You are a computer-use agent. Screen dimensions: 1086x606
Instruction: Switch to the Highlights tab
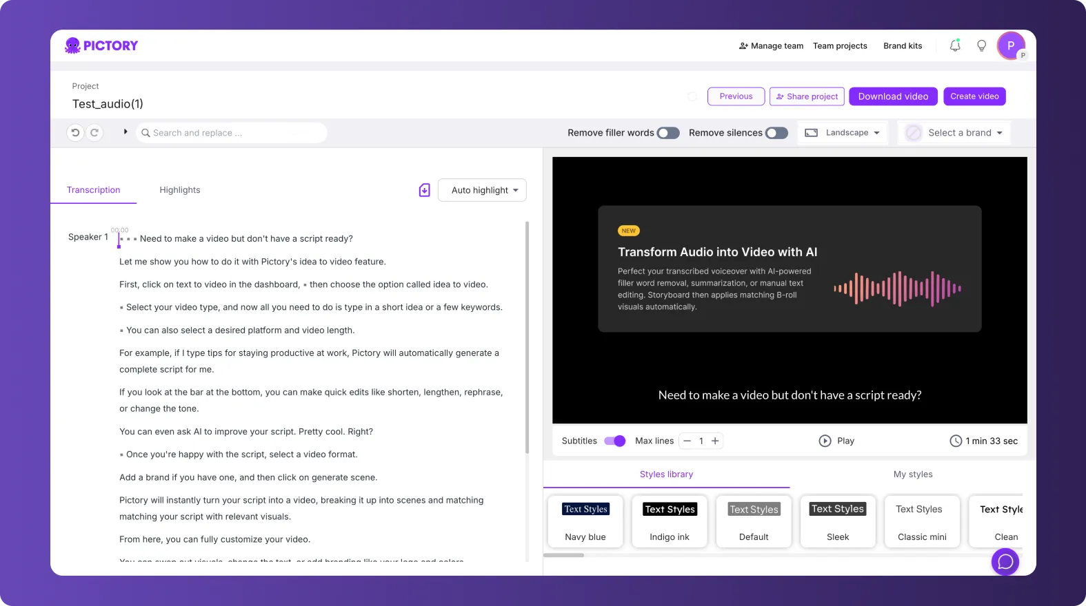180,190
